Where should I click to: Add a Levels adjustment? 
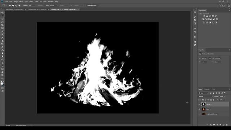click(207, 16)
